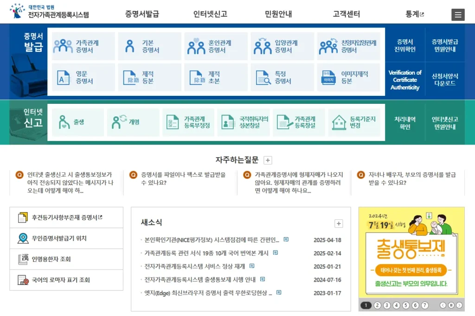Show next banner slide
Screen dimensions: 475x316
tap(459, 305)
